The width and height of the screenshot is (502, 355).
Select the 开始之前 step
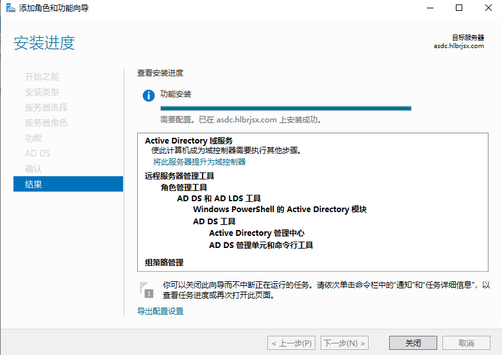point(42,77)
